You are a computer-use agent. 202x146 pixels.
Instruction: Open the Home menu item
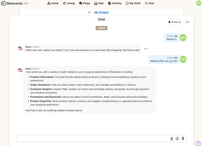pyautogui.click(x=53, y=3)
